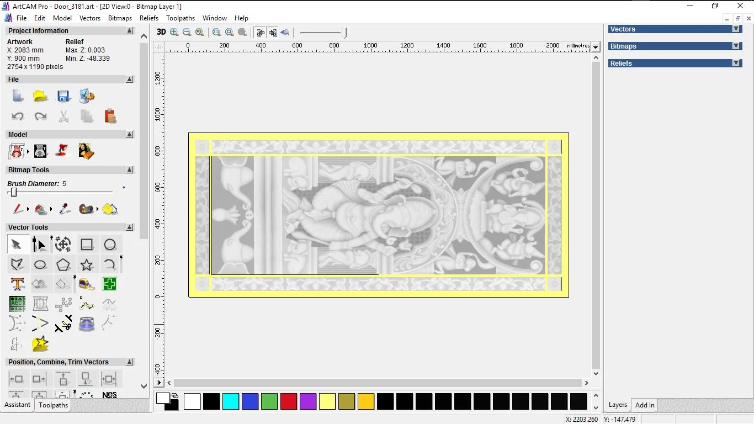Expand the Reliefs panel on right
Viewport: 754px width, 424px height.
[x=736, y=63]
